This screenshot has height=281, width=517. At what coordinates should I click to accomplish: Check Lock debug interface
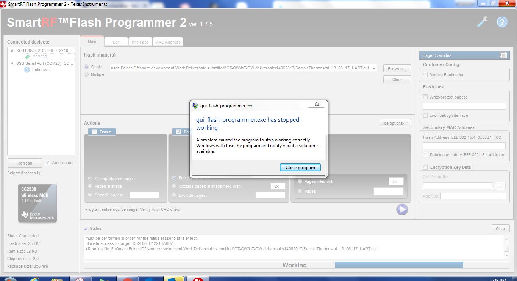[x=425, y=115]
